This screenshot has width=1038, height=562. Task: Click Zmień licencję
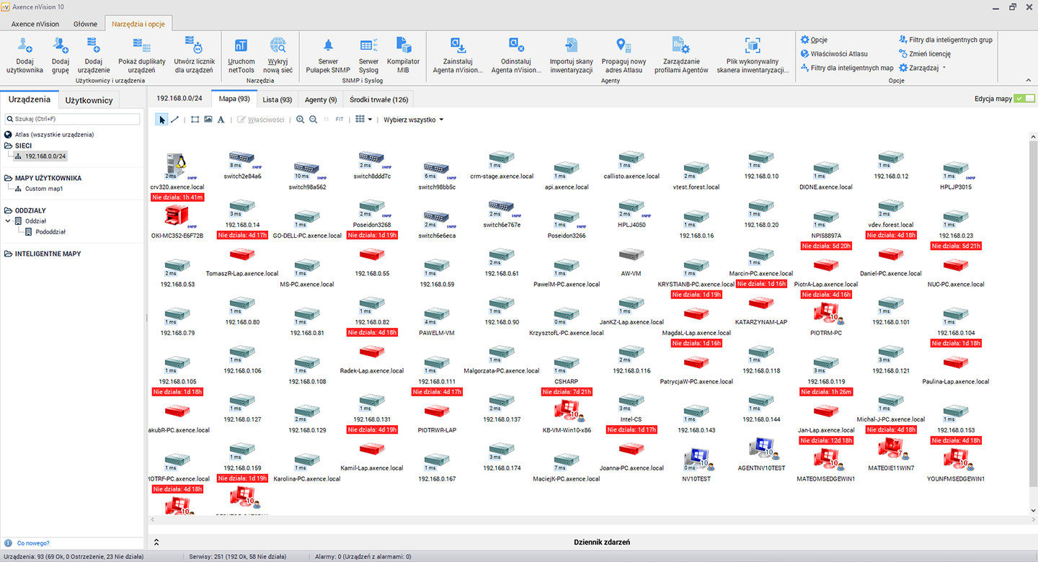tap(925, 53)
